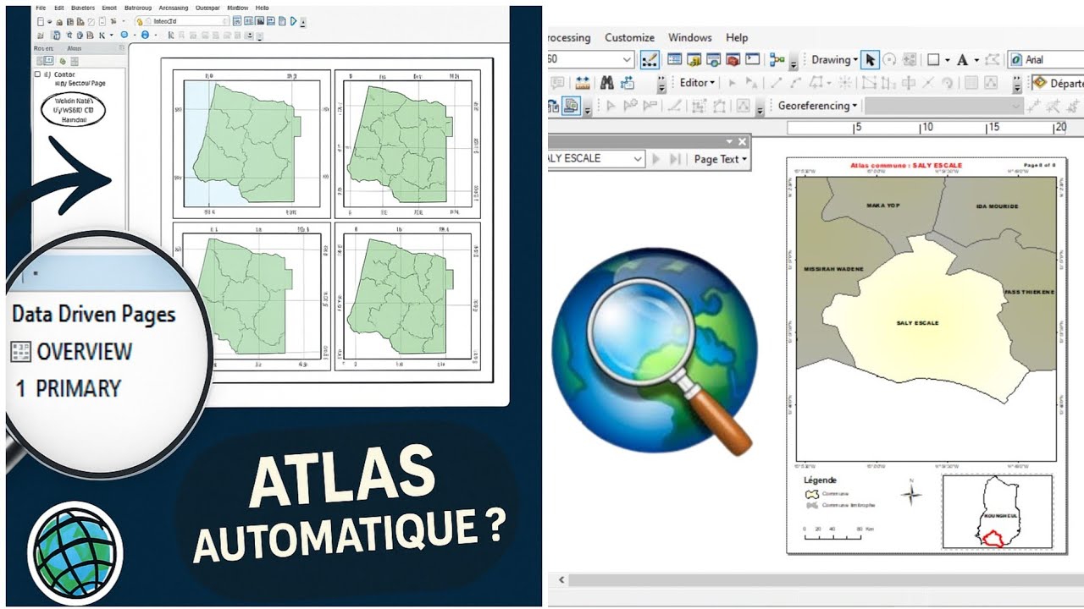Open the Customize menu

click(x=629, y=37)
